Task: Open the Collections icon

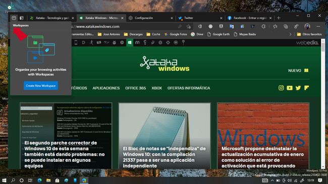Action: pyautogui.click(x=286, y=26)
